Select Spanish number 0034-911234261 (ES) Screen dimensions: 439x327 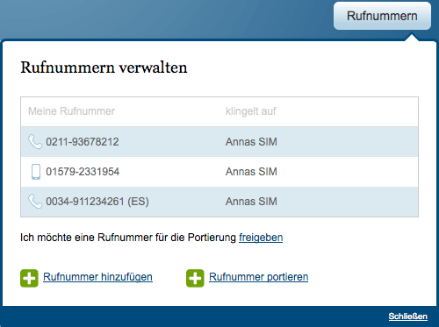[x=97, y=202]
